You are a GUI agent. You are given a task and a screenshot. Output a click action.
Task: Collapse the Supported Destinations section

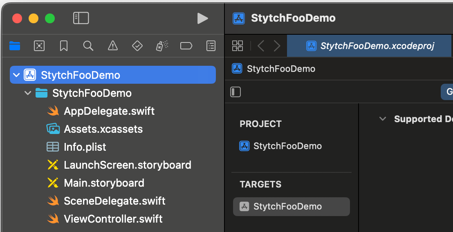tap(383, 119)
